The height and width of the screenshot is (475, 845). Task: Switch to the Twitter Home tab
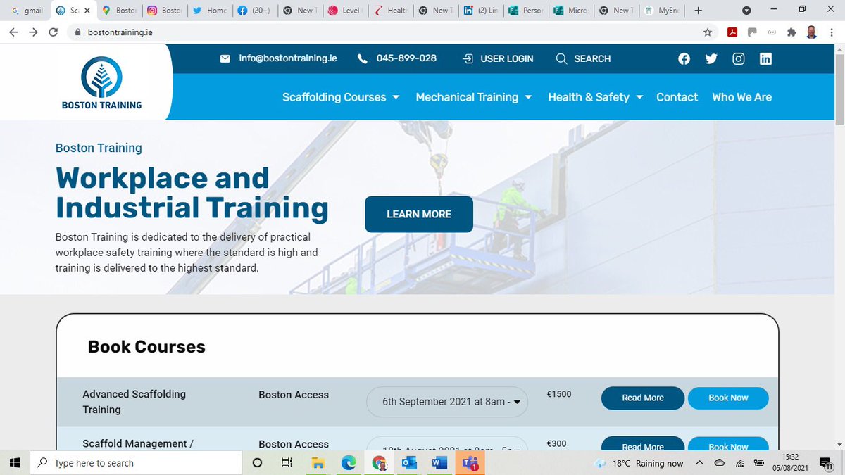pos(210,11)
